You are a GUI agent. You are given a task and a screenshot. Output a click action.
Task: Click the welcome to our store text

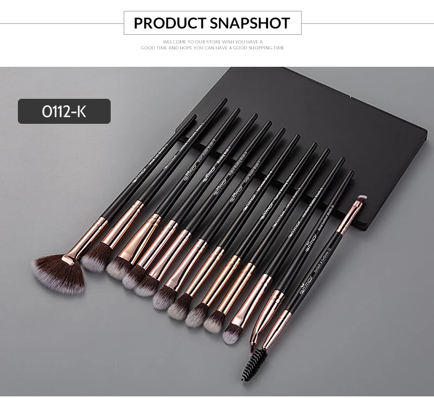pos(213,42)
